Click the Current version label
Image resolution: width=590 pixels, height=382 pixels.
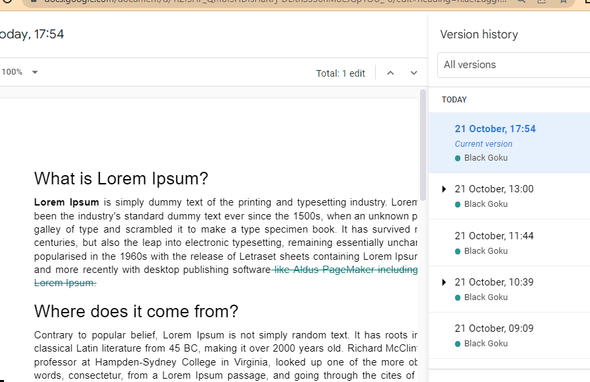[484, 144]
